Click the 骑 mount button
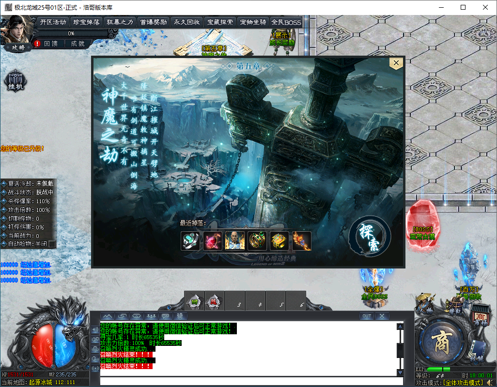497x387 pixels. click(180, 316)
